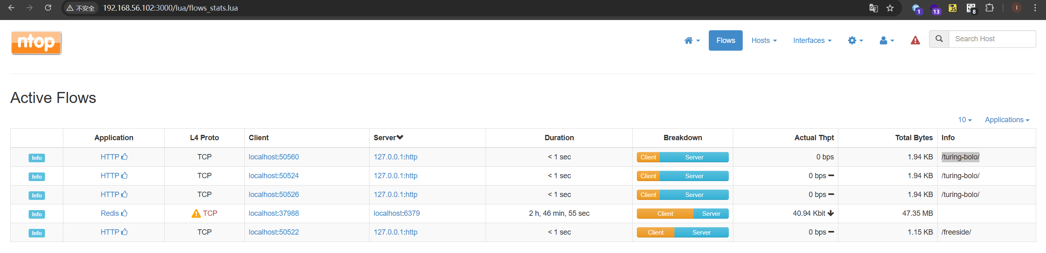Reload the page with browser refresh
This screenshot has width=1046, height=253.
(x=48, y=8)
